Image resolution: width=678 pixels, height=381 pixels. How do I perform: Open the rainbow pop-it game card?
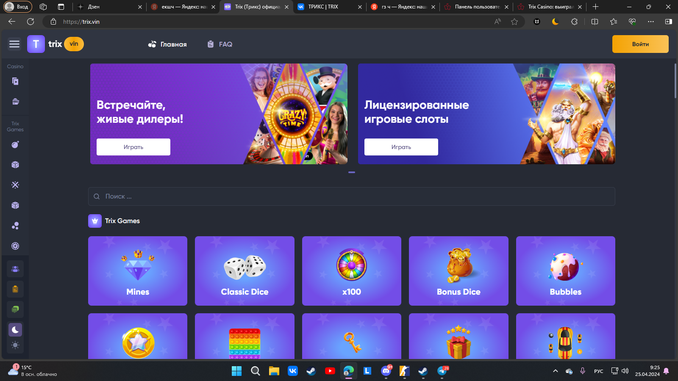point(245,336)
